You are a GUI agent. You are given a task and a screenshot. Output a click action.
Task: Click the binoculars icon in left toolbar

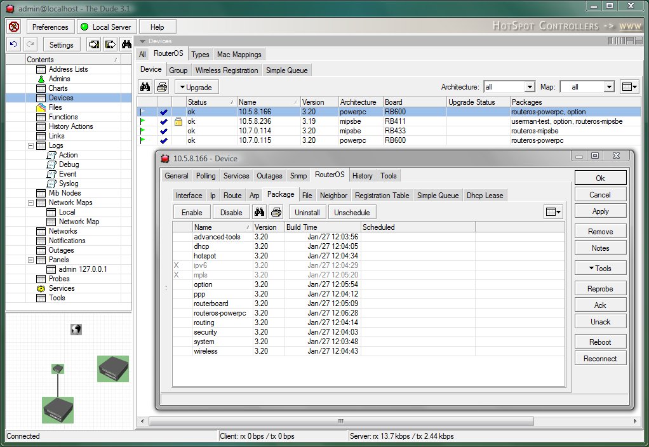pyautogui.click(x=126, y=44)
